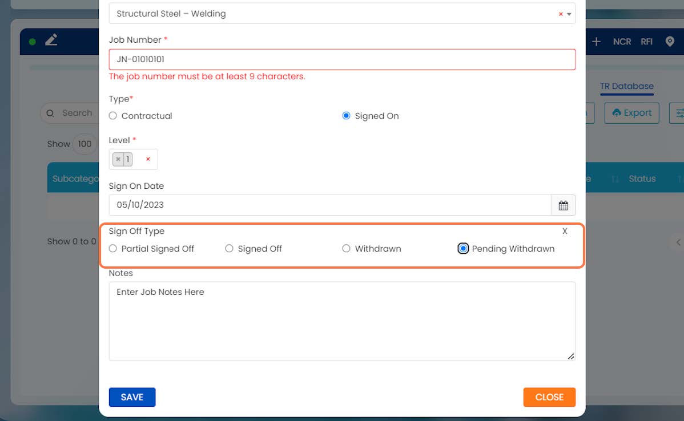Image resolution: width=684 pixels, height=421 pixels.
Task: Click the blue SAVE button
Action: [132, 397]
